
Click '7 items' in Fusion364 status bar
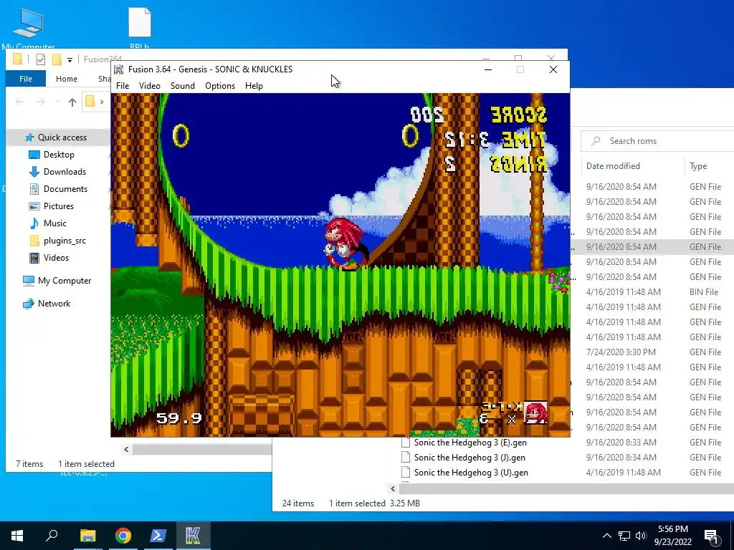coord(29,464)
